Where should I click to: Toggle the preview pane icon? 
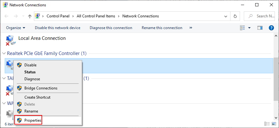pos(260,28)
